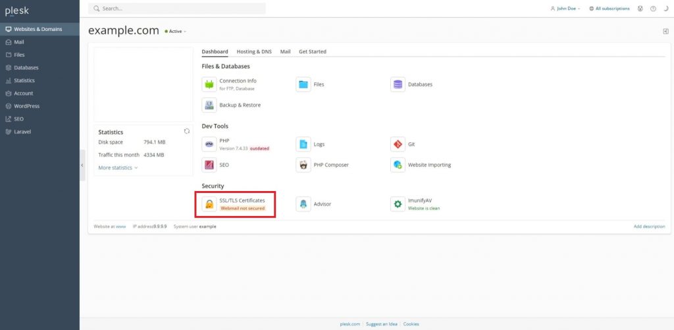Click the outdated PHP version badge
The image size is (674, 330).
pyautogui.click(x=259, y=148)
